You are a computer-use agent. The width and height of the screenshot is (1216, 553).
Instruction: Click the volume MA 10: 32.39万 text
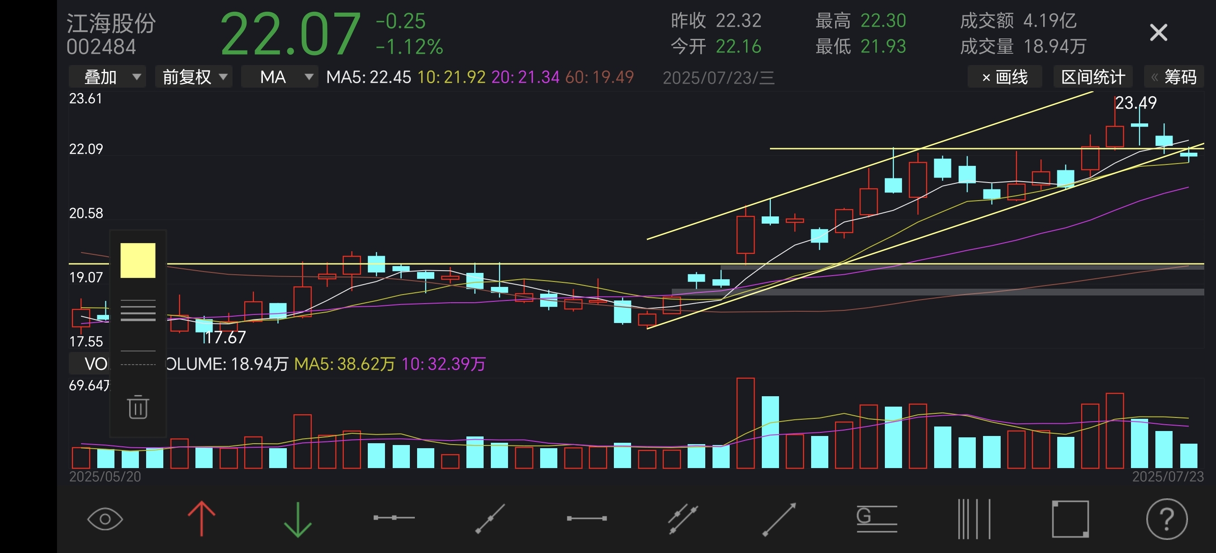[x=443, y=364]
